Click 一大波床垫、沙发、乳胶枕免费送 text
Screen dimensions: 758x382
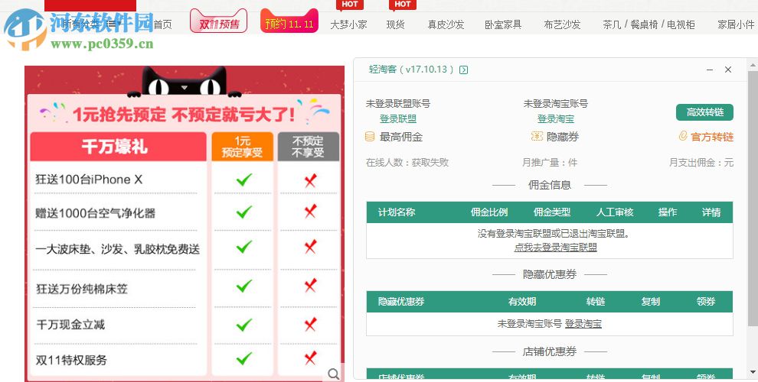click(x=117, y=249)
